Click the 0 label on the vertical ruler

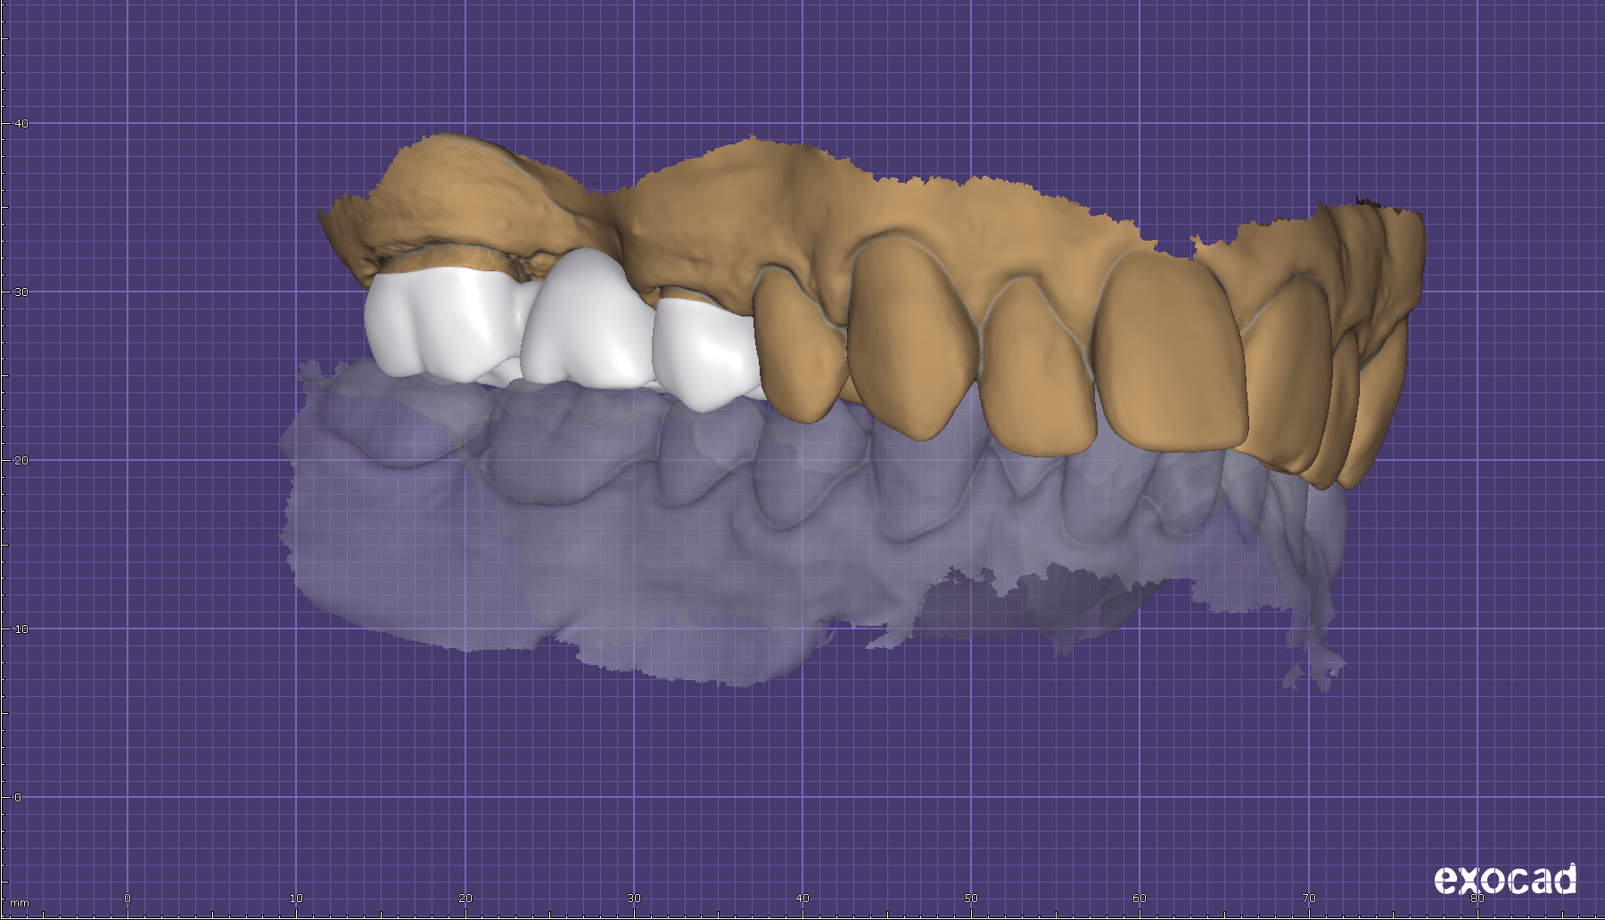18,797
